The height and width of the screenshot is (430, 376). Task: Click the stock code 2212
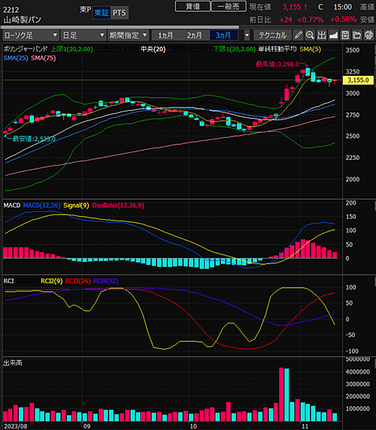pyautogui.click(x=11, y=10)
